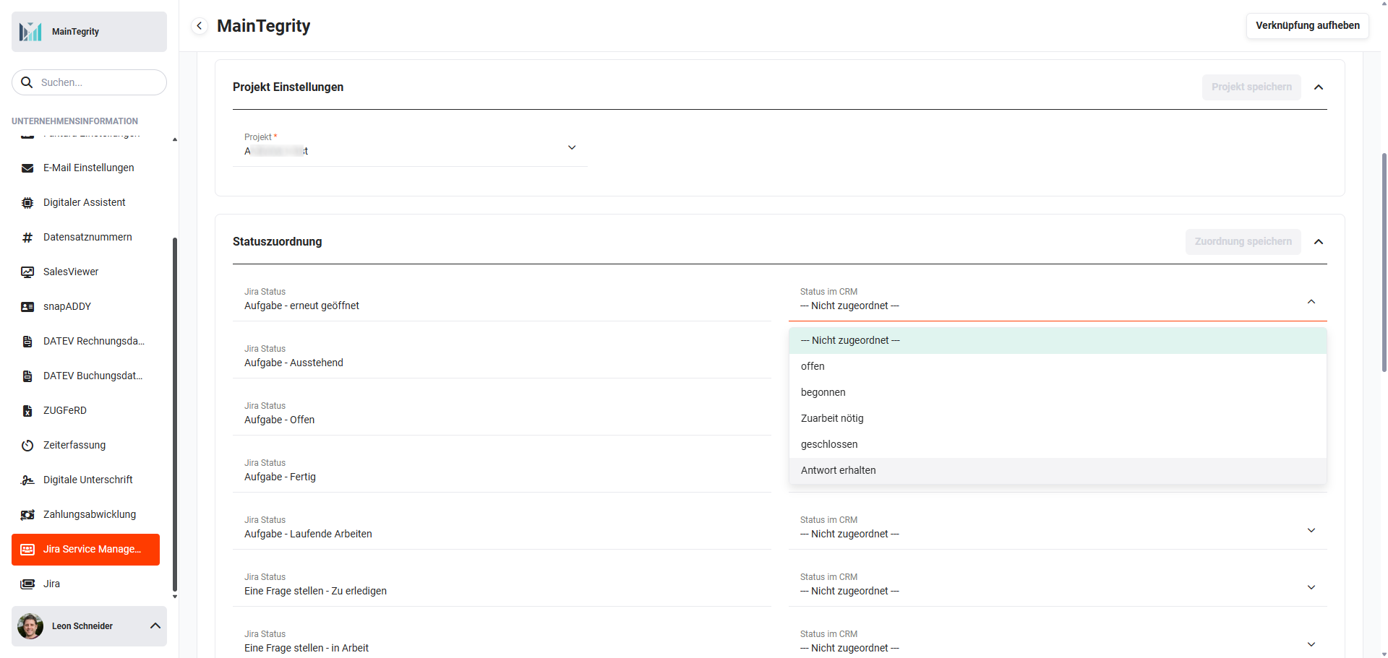1388x658 pixels.
Task: Click the Aufgabe - Offen Jira status
Action: [x=279, y=420]
